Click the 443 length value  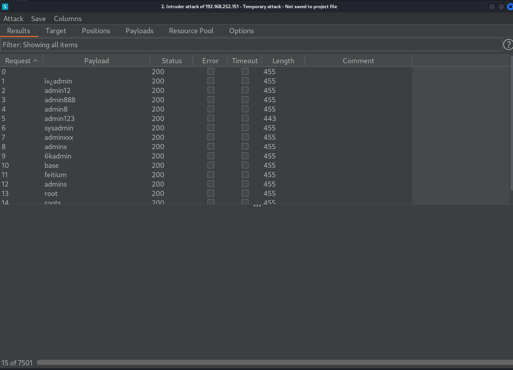pos(269,119)
